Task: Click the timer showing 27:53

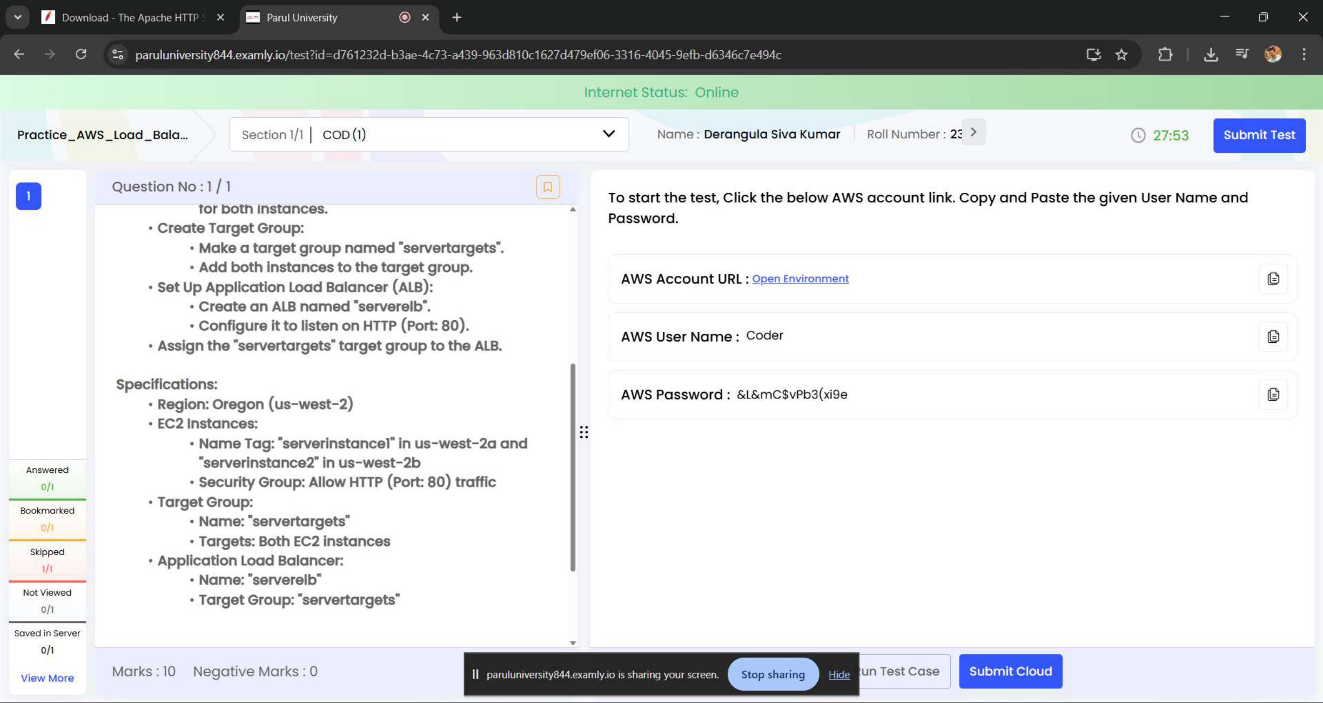Action: point(1160,135)
